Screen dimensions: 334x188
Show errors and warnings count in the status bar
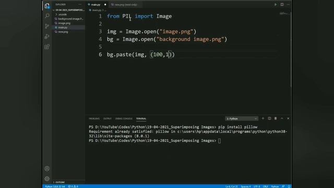point(73,186)
